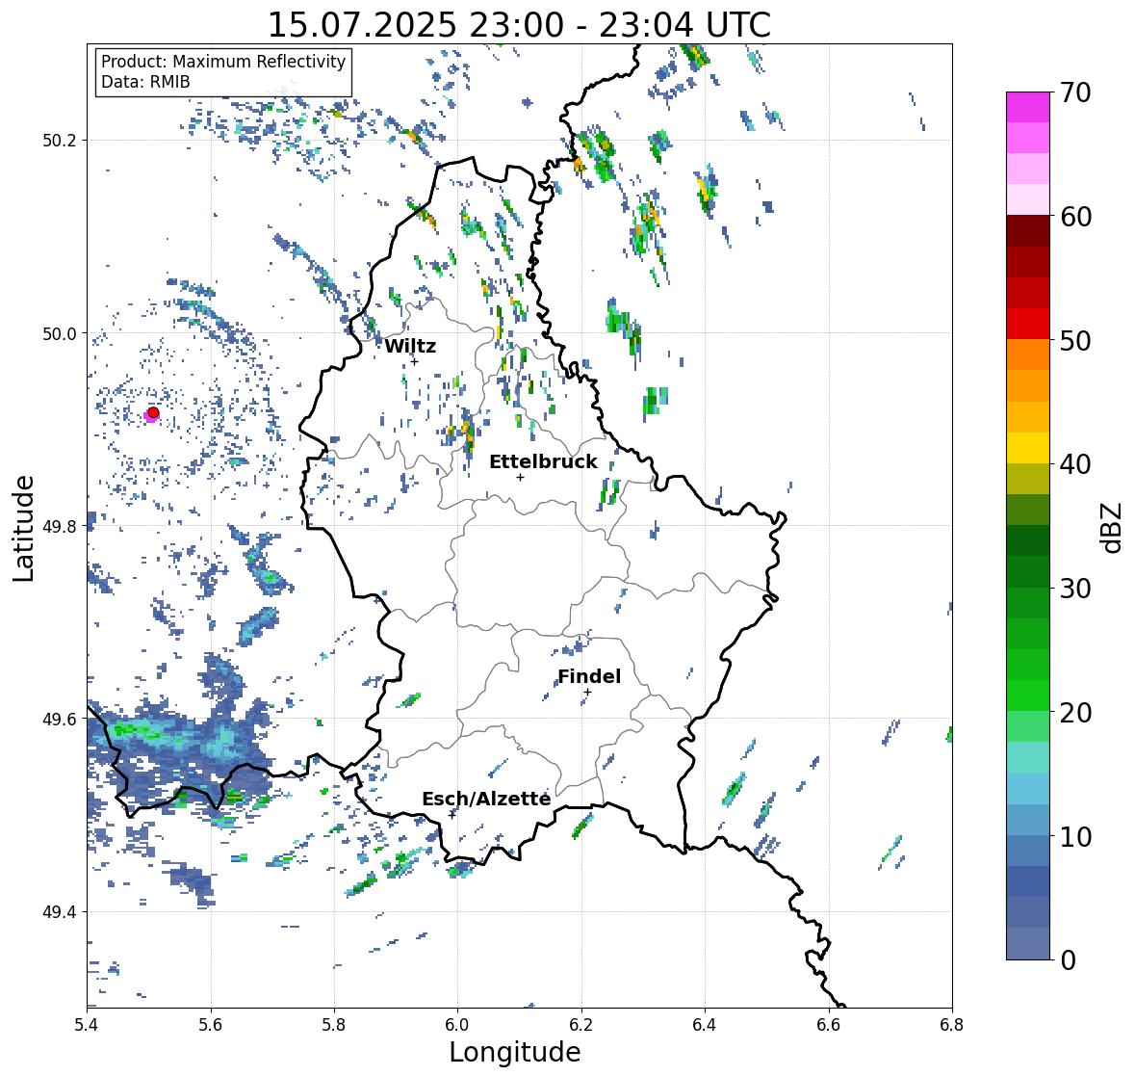Click the bright red colorbar segment near 50
This screenshot has height=1076, width=1135.
(1028, 324)
